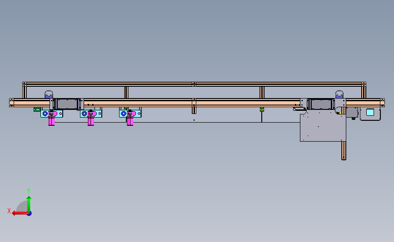Select the dark gray motor beside control box
394x242 pixels.
click(x=352, y=113)
